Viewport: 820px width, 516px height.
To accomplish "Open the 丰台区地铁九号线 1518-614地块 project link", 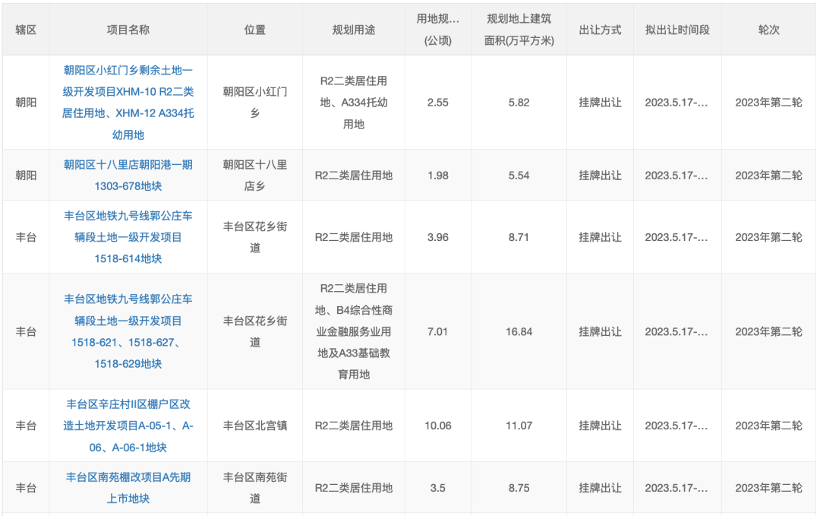I will (127, 237).
